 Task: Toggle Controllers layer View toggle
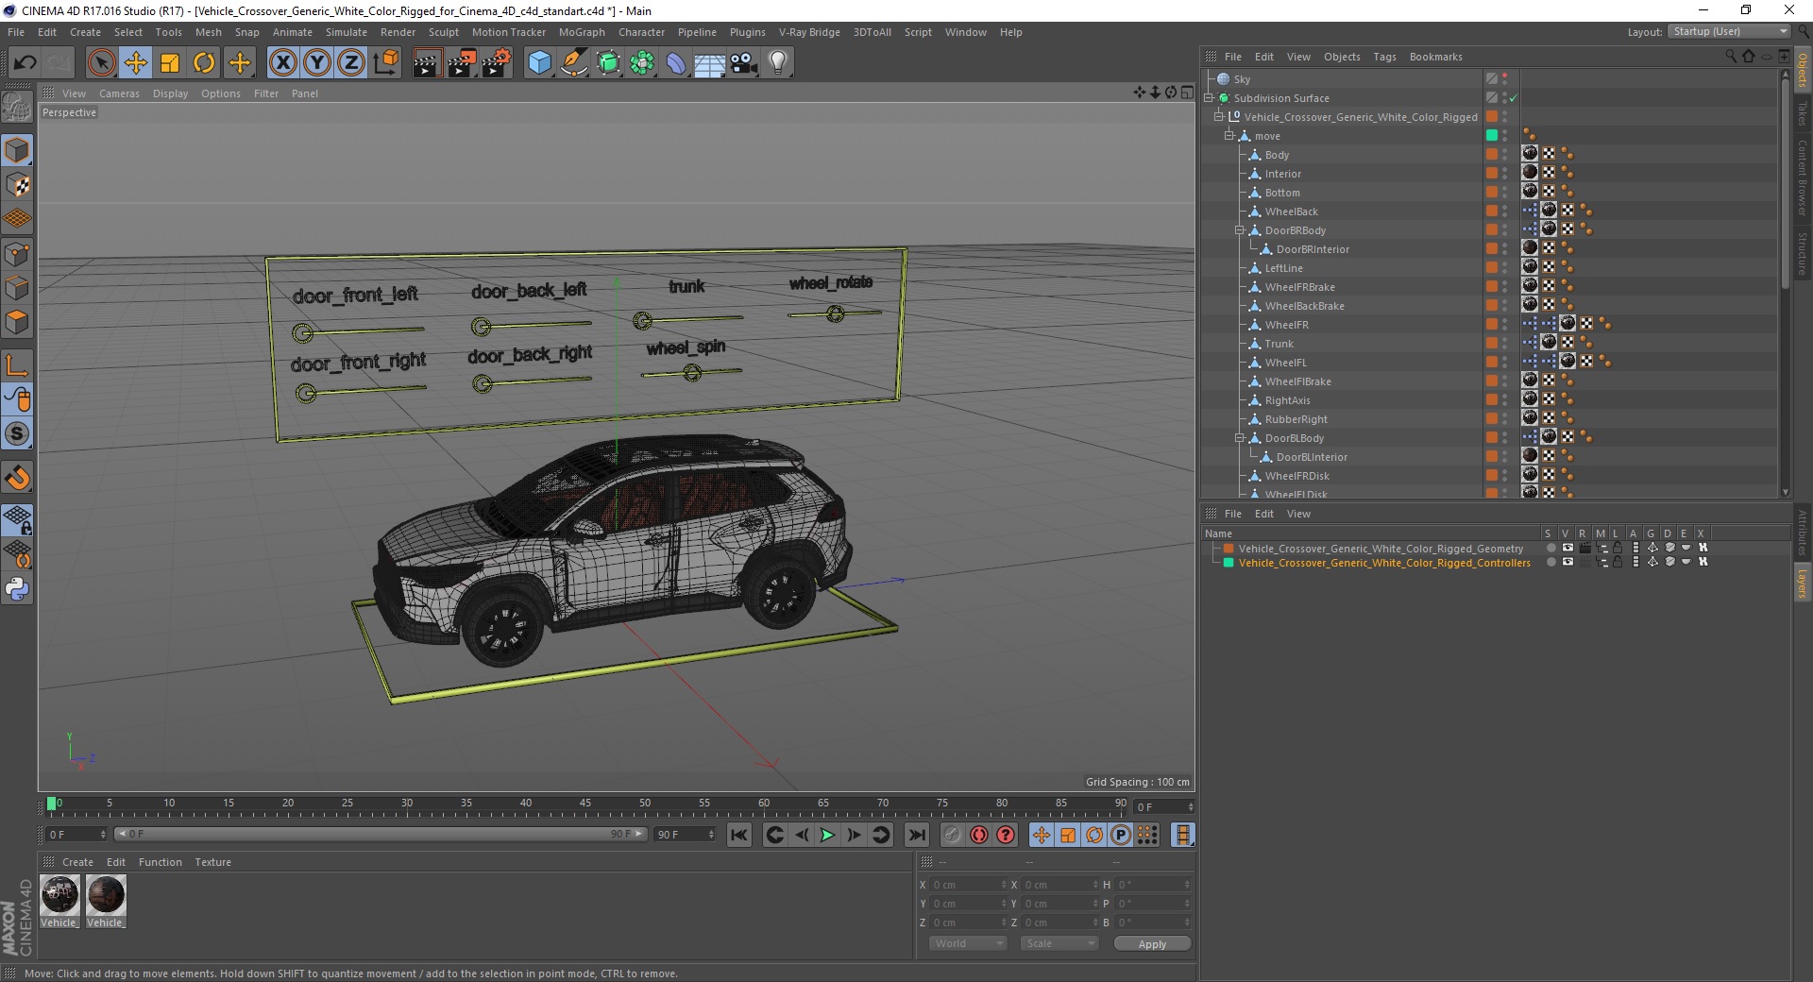click(1567, 562)
